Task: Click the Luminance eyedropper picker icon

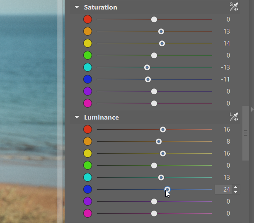Action: click(x=234, y=117)
